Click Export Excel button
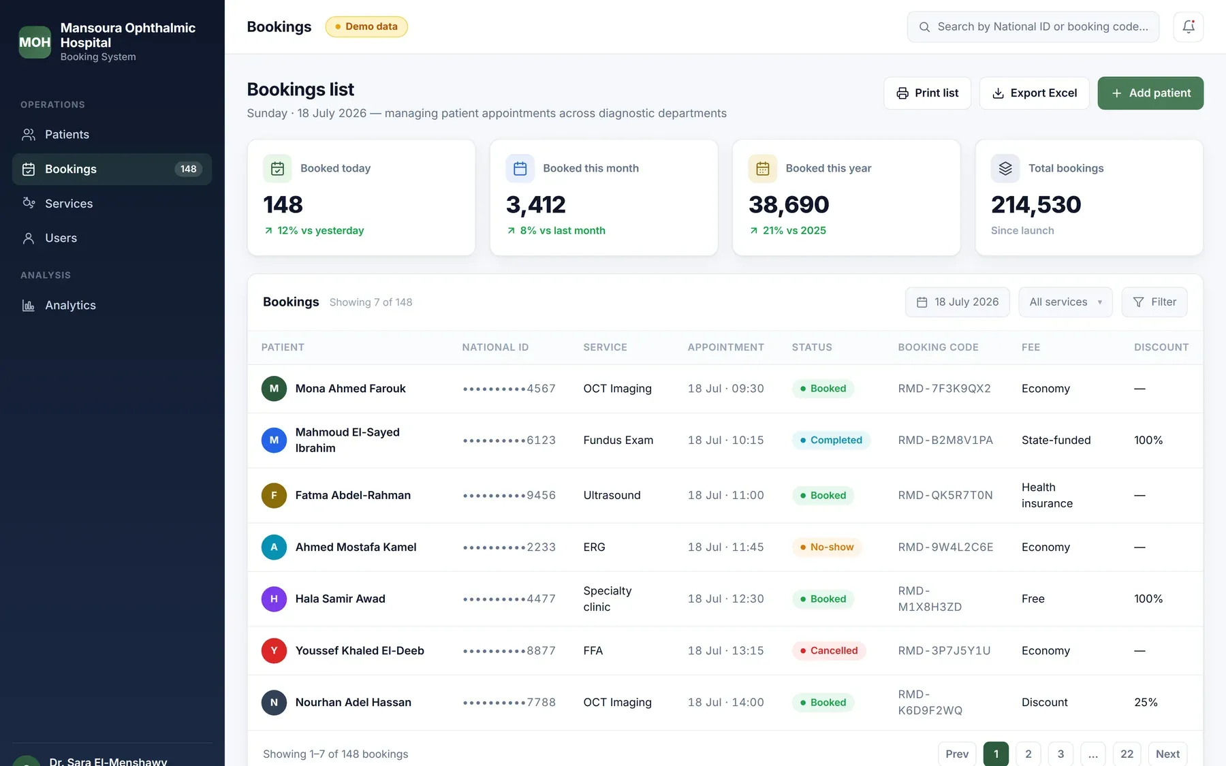1226x766 pixels. (1034, 93)
